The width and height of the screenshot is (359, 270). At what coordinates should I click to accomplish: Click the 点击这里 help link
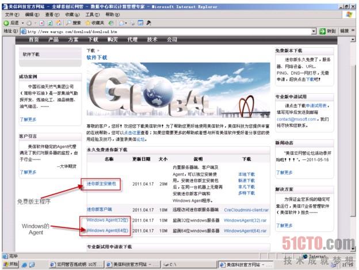pyautogui.click(x=132, y=132)
